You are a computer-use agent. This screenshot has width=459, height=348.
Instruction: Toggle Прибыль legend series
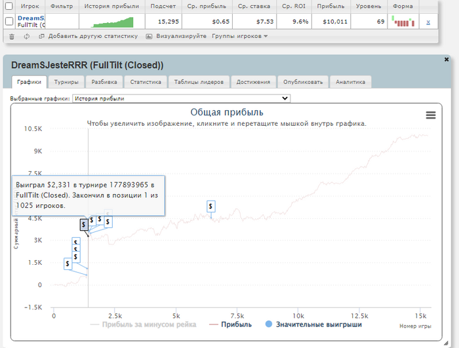(x=230, y=324)
